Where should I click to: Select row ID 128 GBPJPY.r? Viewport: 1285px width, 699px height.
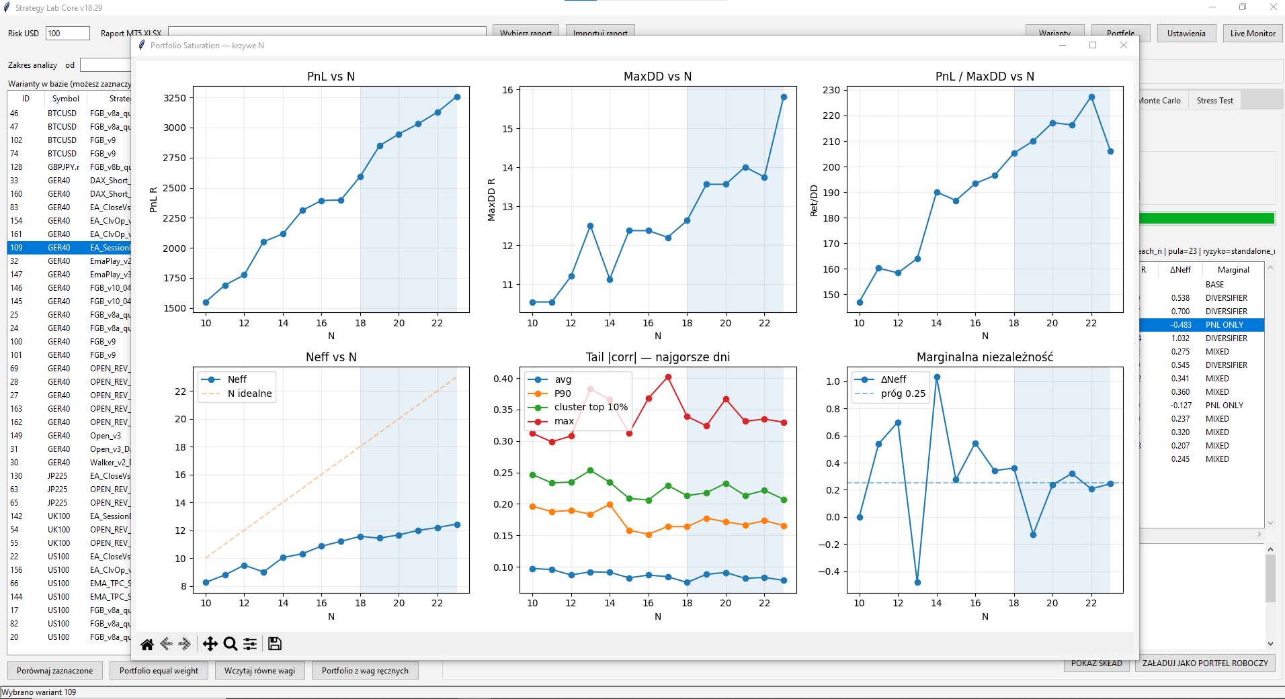tap(69, 167)
